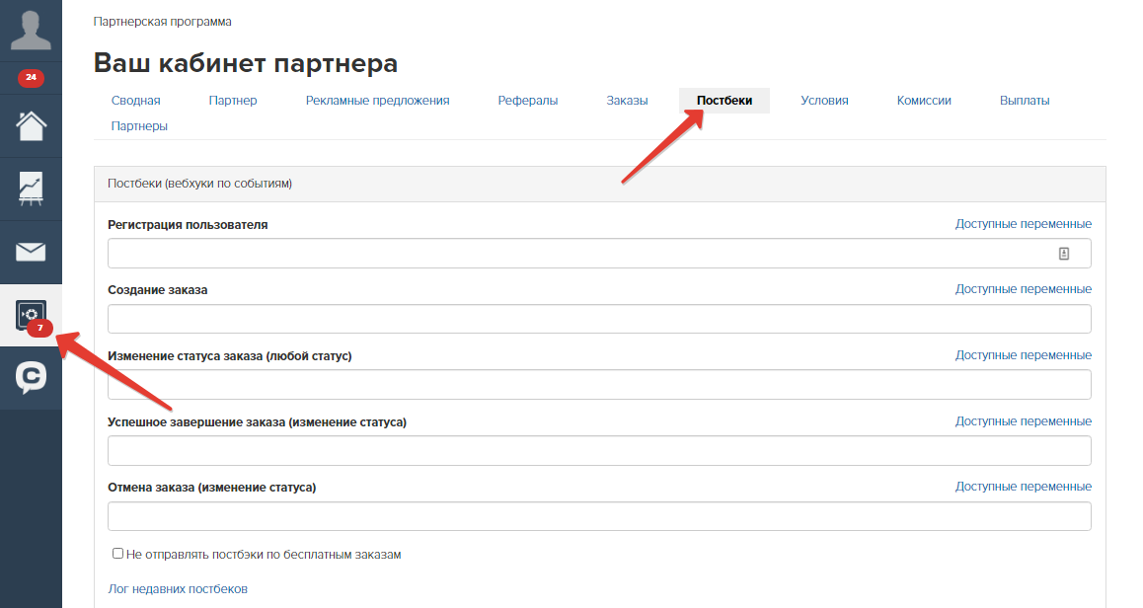Click the Постбеки (вебхуки по событиям) header
This screenshot has height=608, width=1143.
199,184
